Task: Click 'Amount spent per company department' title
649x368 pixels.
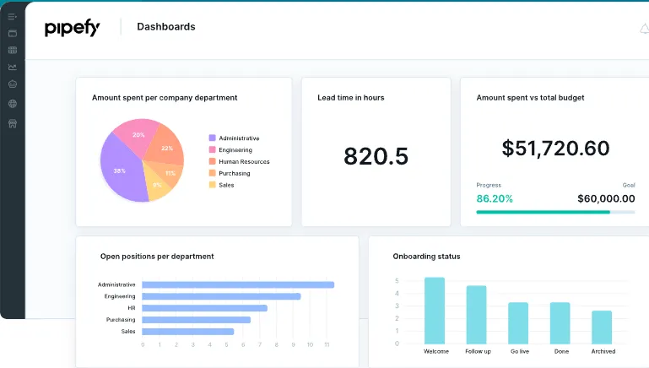Action: click(165, 98)
